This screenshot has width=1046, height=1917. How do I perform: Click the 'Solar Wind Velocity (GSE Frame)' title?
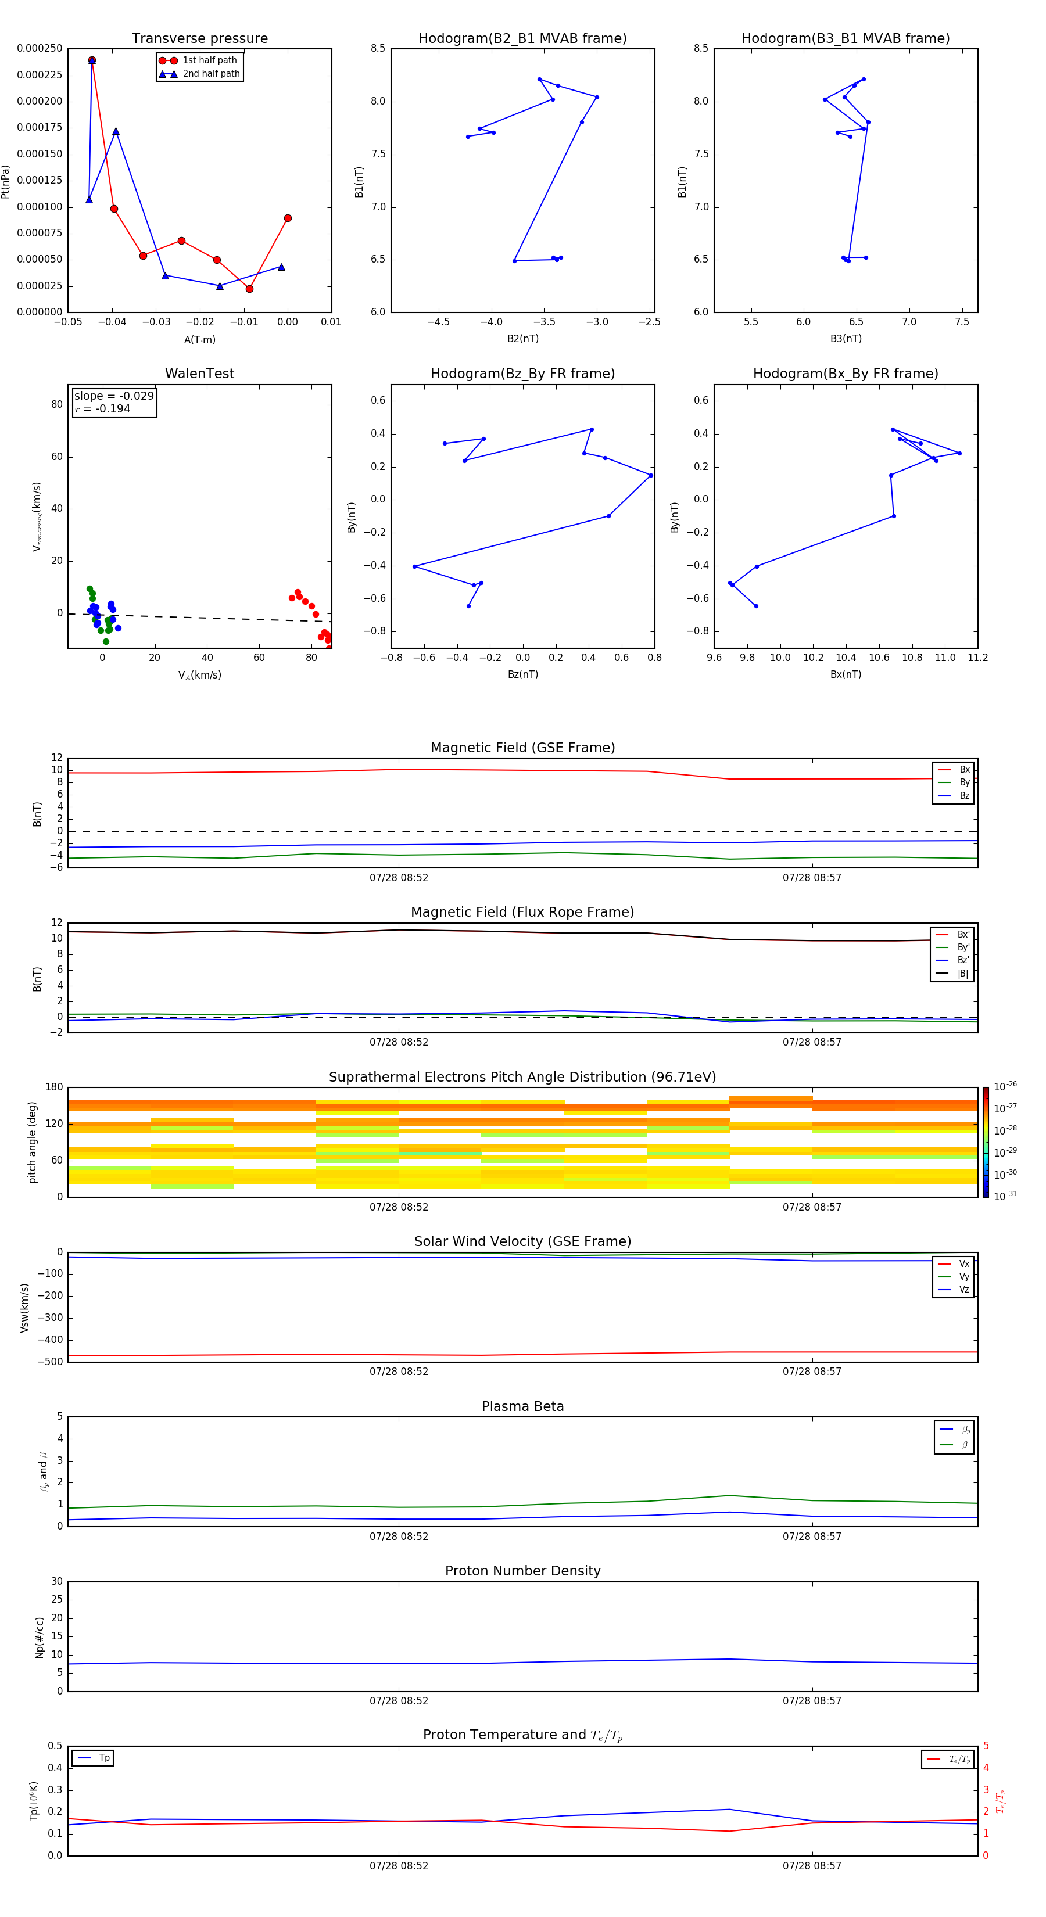click(x=522, y=1241)
